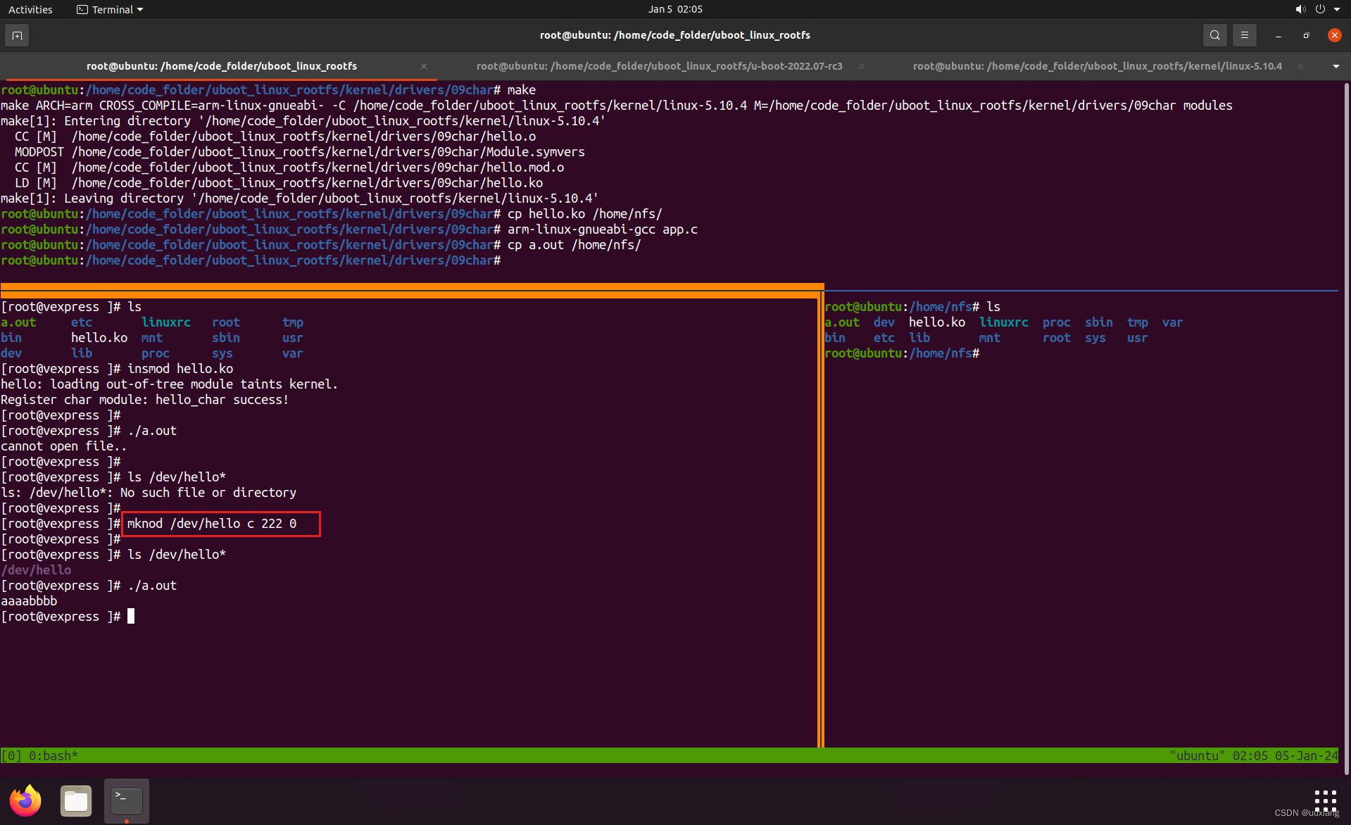Screen dimensions: 1351x825
Task: Open terminal search with magnifier icon
Action: point(1214,35)
